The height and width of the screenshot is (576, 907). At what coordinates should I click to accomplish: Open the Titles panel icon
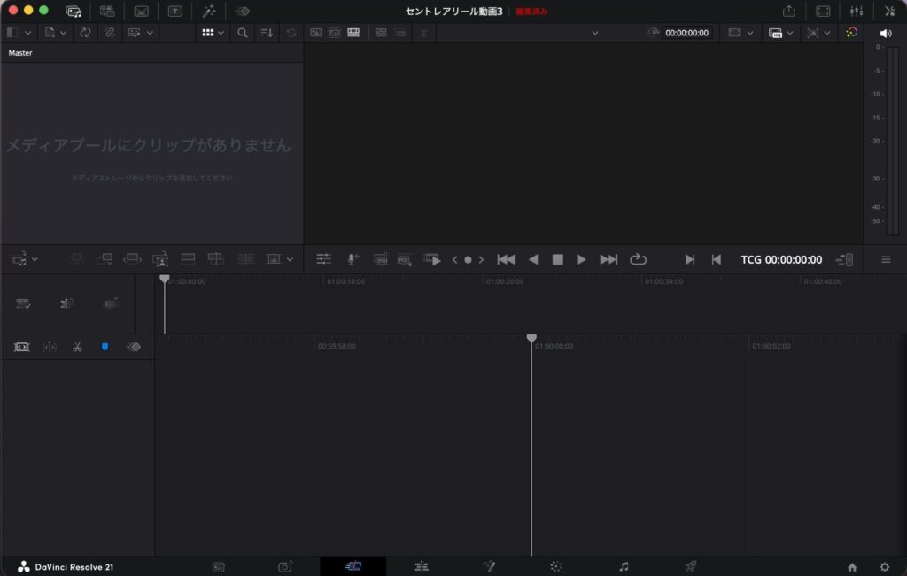(174, 11)
